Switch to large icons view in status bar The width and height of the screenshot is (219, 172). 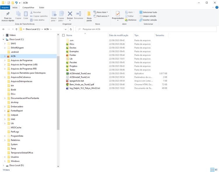(216, 170)
